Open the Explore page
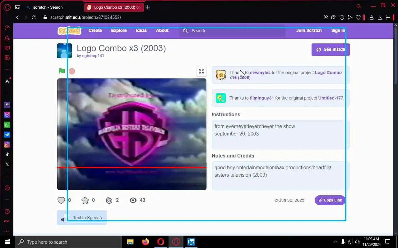 [119, 30]
